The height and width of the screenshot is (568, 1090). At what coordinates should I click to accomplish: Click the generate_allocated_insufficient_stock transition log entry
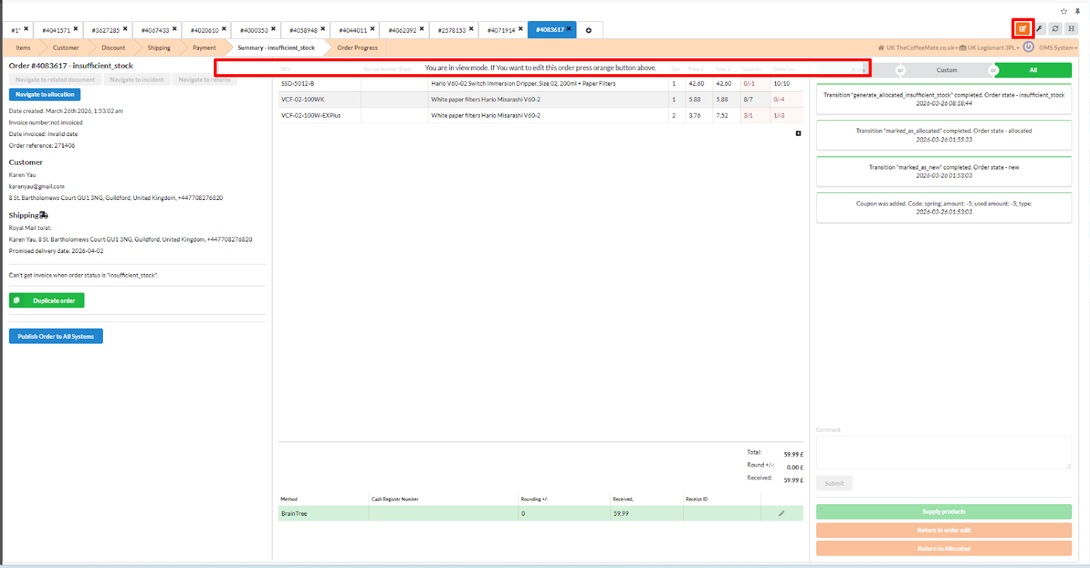click(x=944, y=99)
